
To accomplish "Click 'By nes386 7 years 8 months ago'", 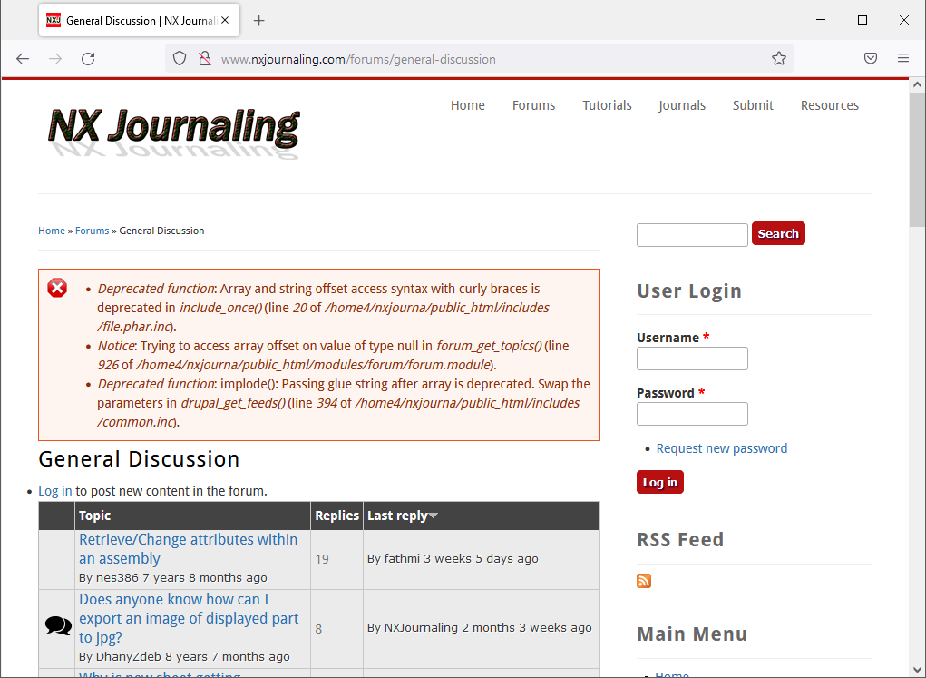I will [173, 577].
